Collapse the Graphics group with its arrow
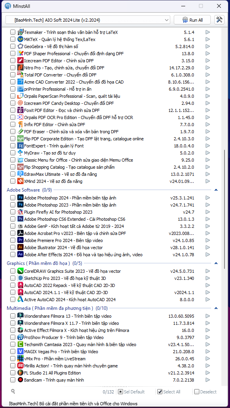230x408 pixels. tap(216, 264)
